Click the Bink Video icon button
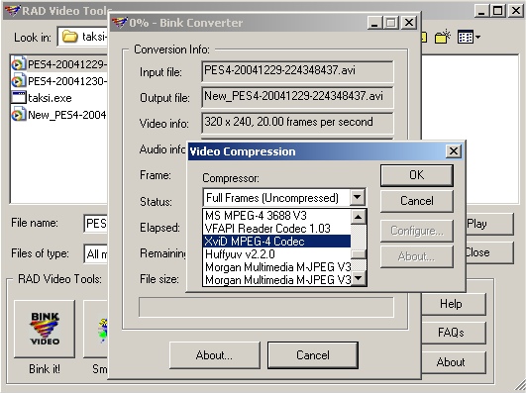Screen dimensions: 526x393 (45, 329)
